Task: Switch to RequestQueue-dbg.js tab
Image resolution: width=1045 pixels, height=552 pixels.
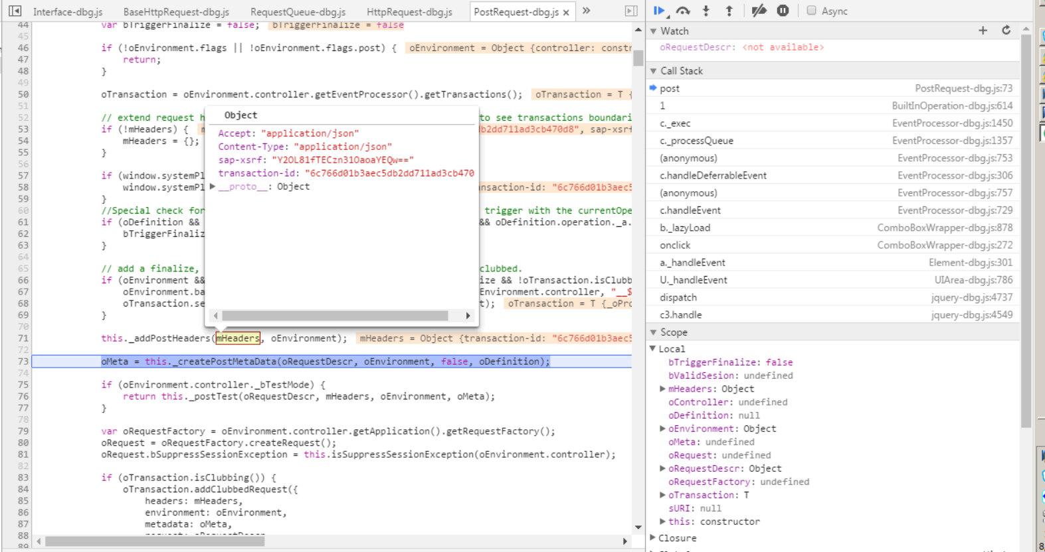Action: click(x=298, y=12)
